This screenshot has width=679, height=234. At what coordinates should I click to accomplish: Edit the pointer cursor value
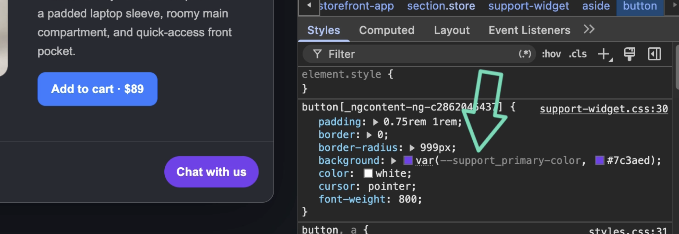[x=390, y=187]
